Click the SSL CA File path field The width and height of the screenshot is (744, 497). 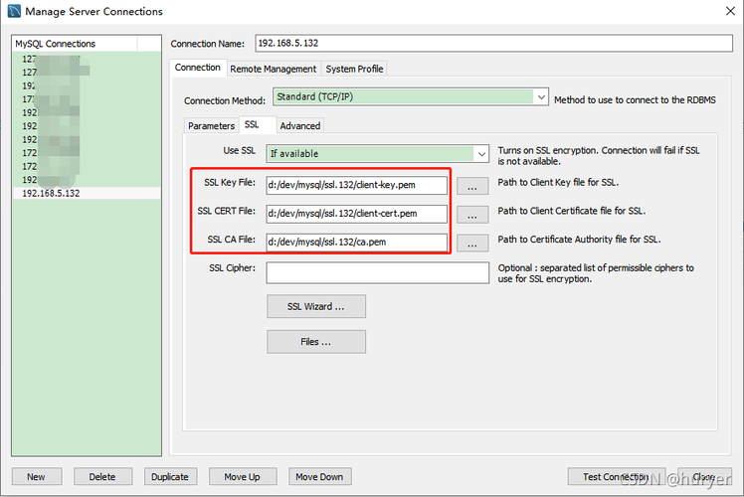tap(356, 242)
